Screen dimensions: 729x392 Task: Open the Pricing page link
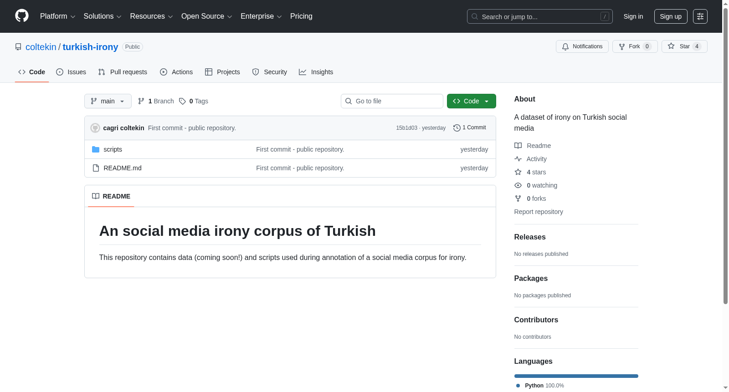(x=301, y=16)
